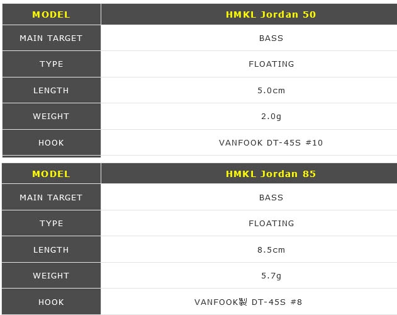The image size is (397, 315).
Task: Select the 5.7g weight value
Action: point(271,276)
